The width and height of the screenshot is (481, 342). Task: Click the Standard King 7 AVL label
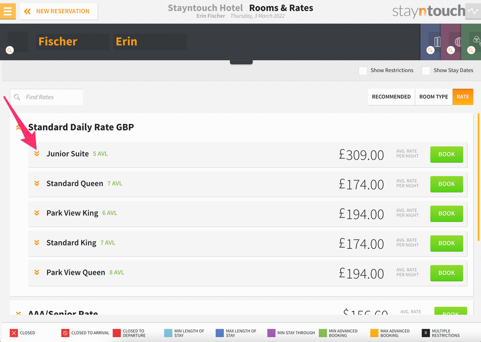pos(108,243)
